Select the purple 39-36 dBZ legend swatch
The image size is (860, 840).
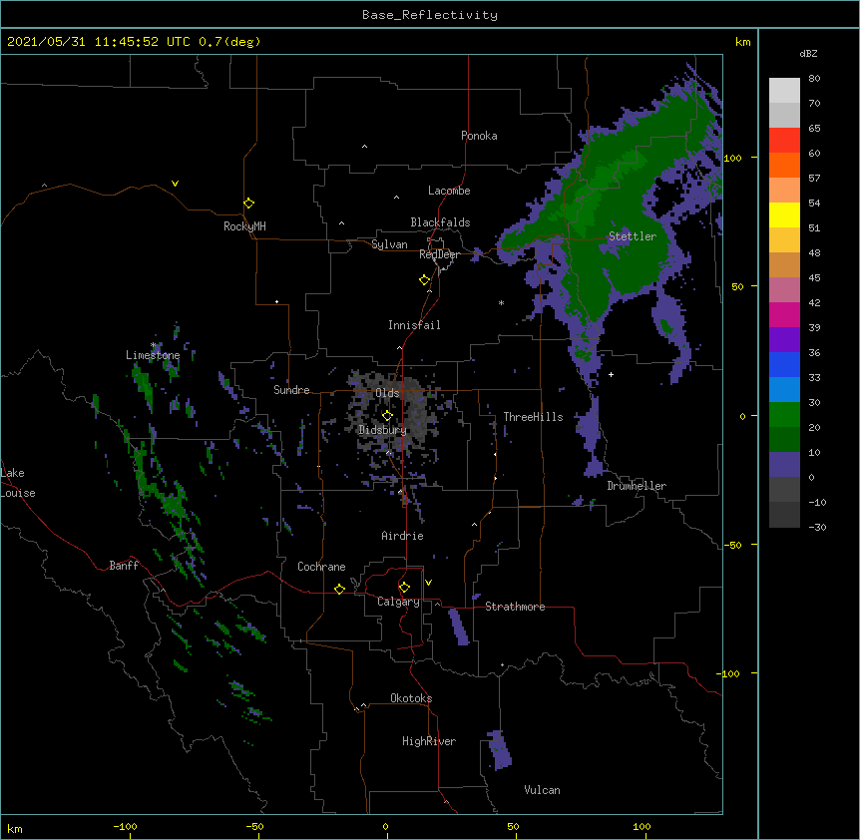[x=784, y=339]
